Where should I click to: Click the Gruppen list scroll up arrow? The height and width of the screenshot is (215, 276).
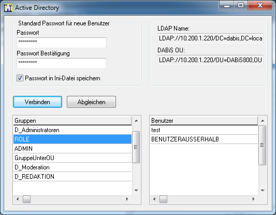(x=136, y=121)
